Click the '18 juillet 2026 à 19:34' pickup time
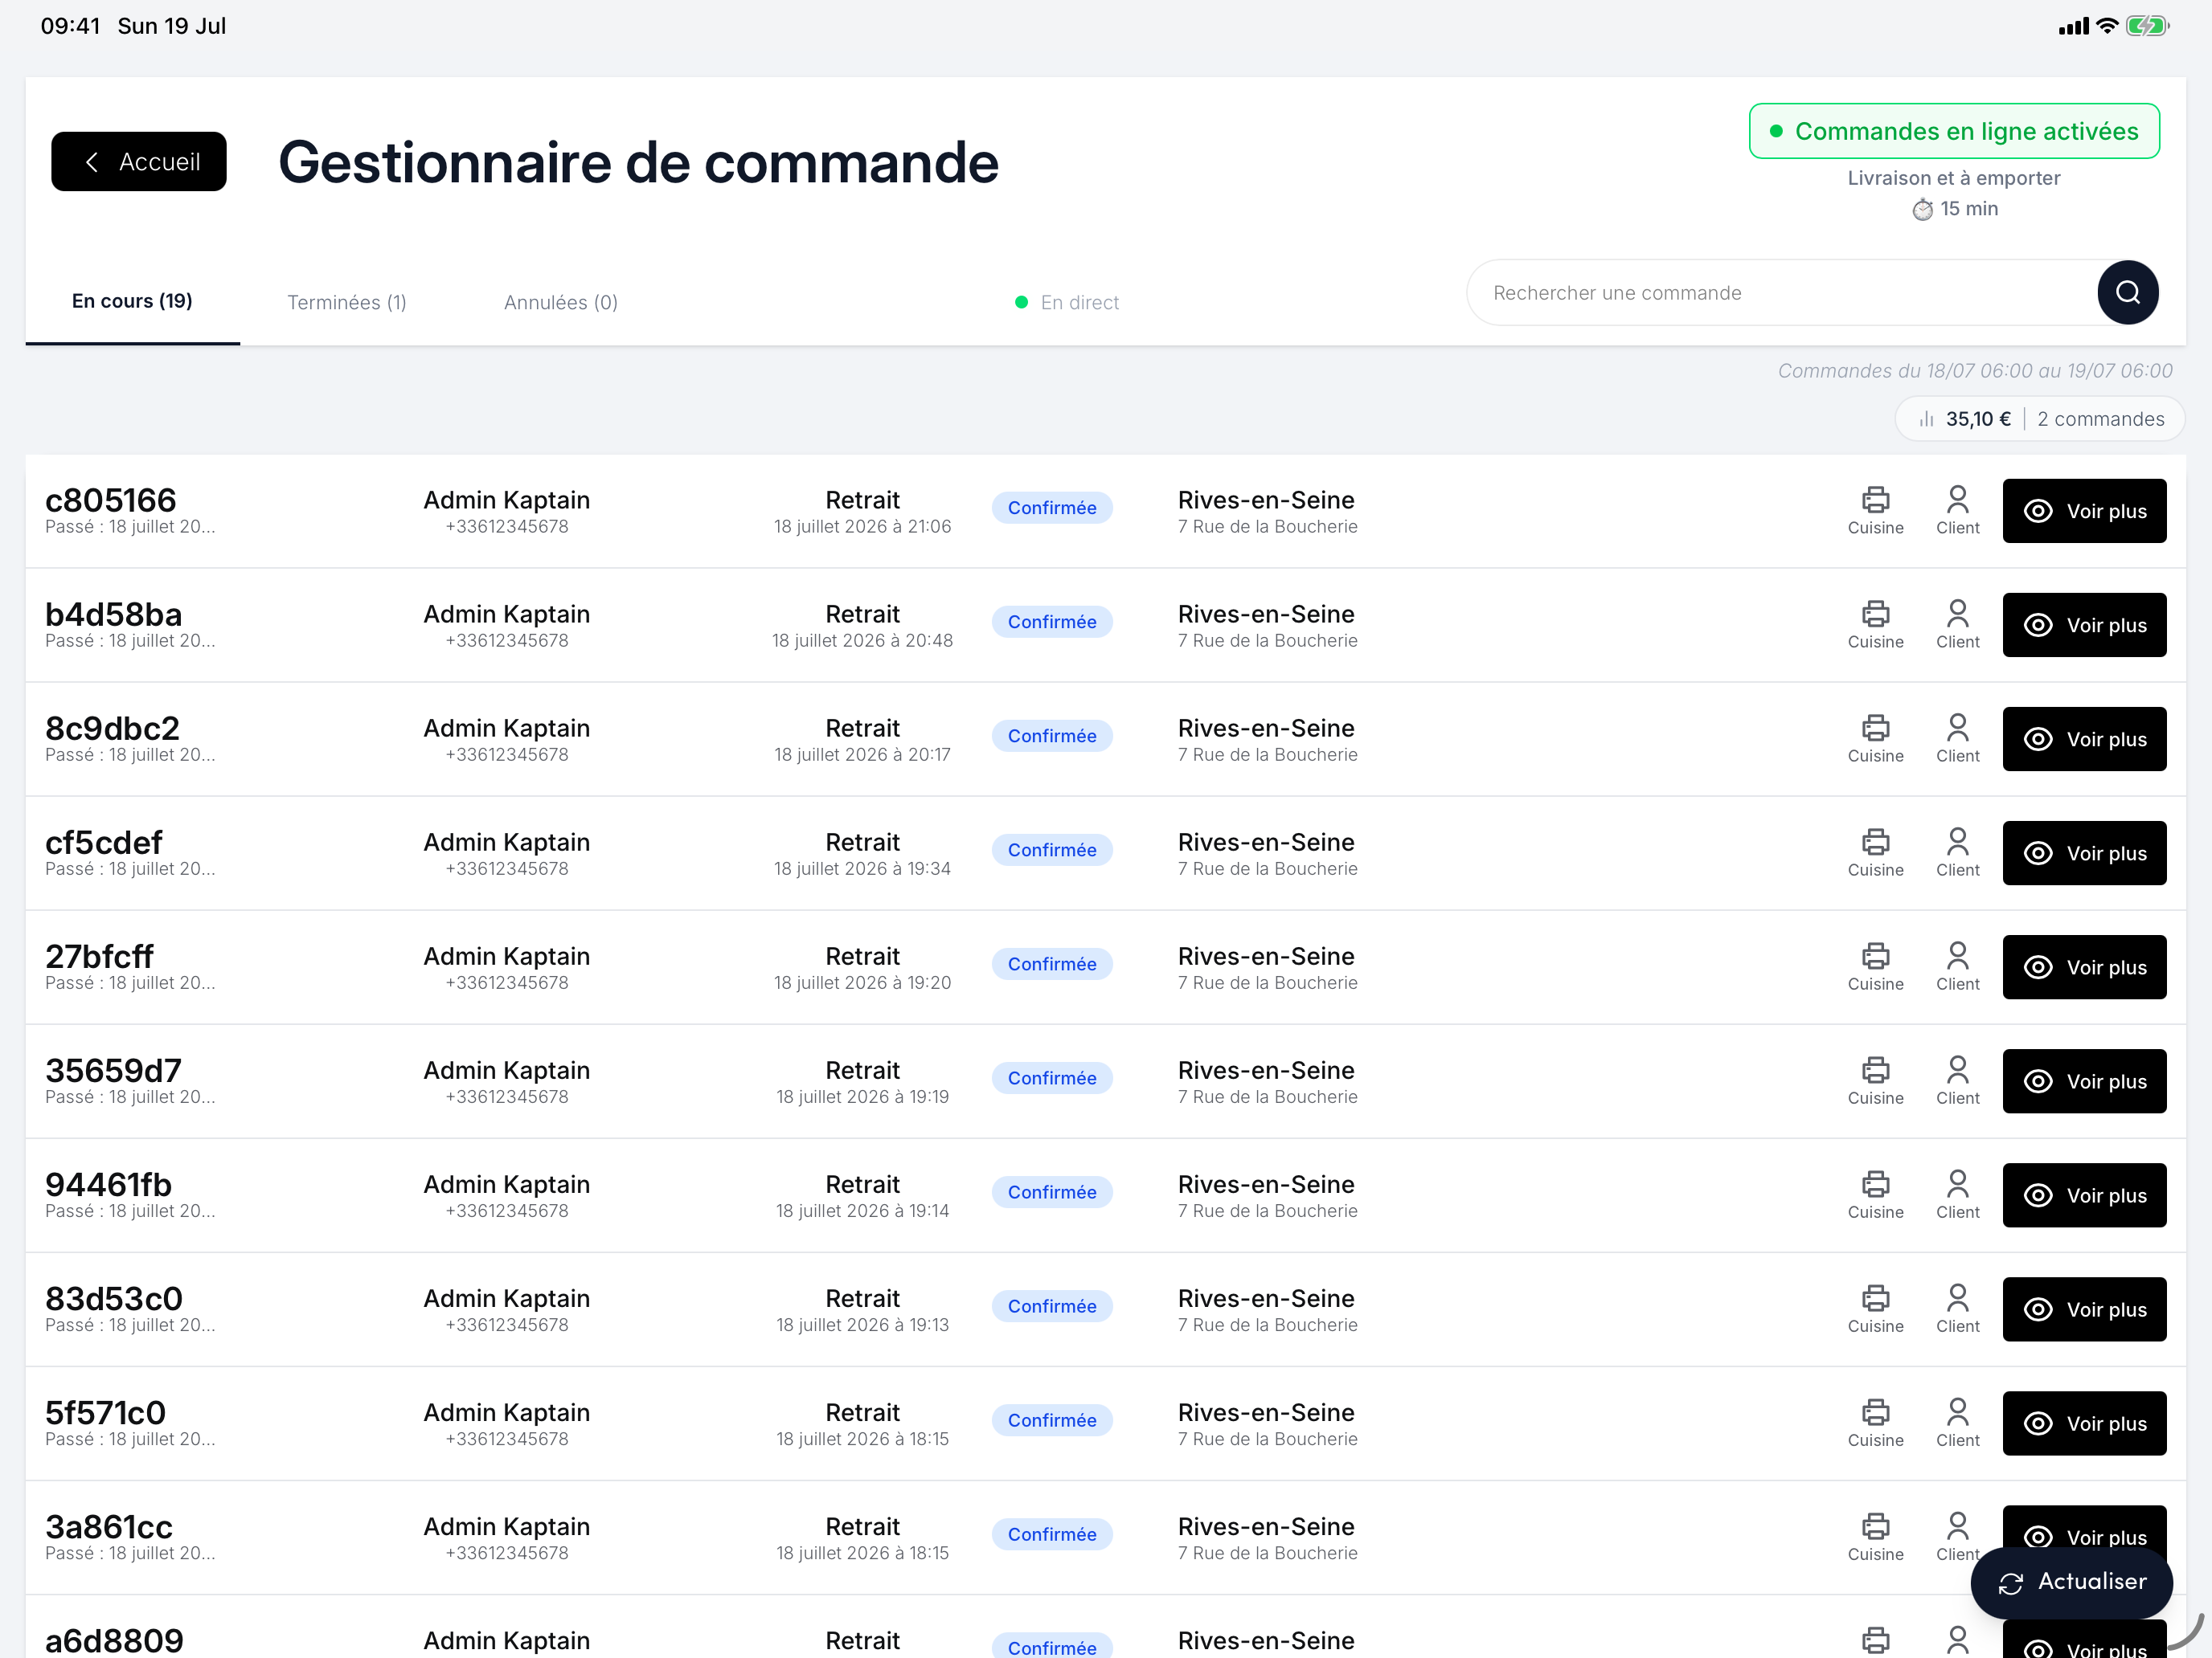 862,868
